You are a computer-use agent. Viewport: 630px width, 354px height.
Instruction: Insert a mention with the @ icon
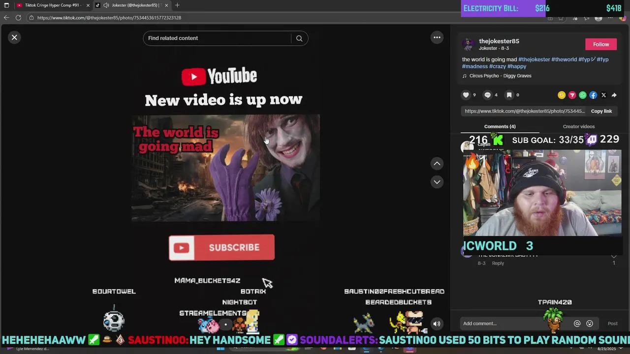577,324
